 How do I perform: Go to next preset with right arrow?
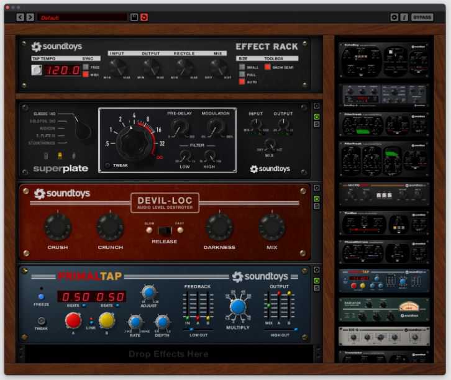(x=30, y=17)
